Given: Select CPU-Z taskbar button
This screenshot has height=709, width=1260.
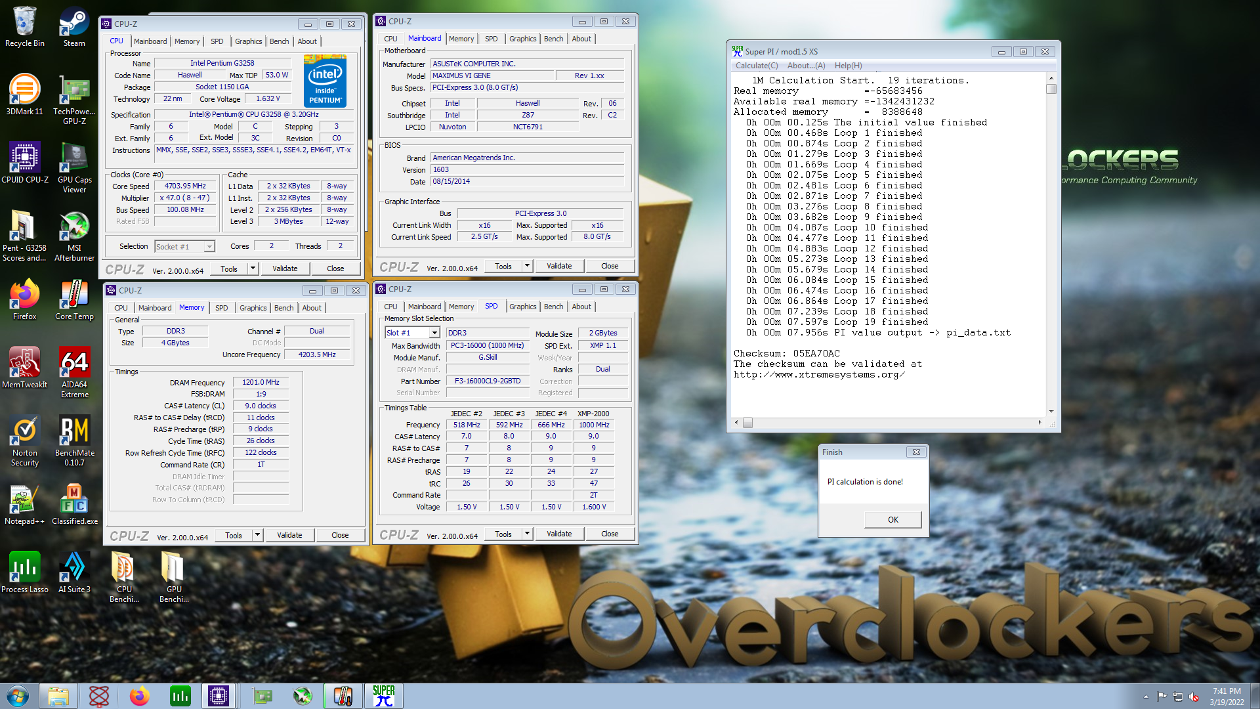Looking at the screenshot, I should point(219,696).
